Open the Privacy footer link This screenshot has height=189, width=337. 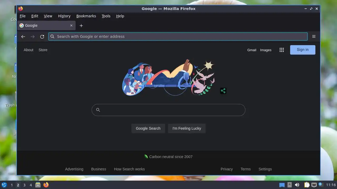pos(227,169)
